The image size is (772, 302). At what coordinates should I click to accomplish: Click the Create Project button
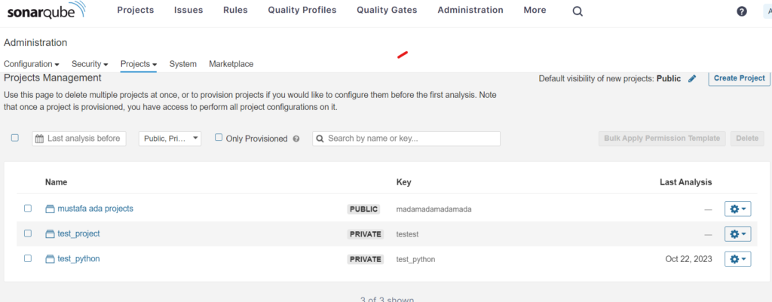(x=739, y=78)
